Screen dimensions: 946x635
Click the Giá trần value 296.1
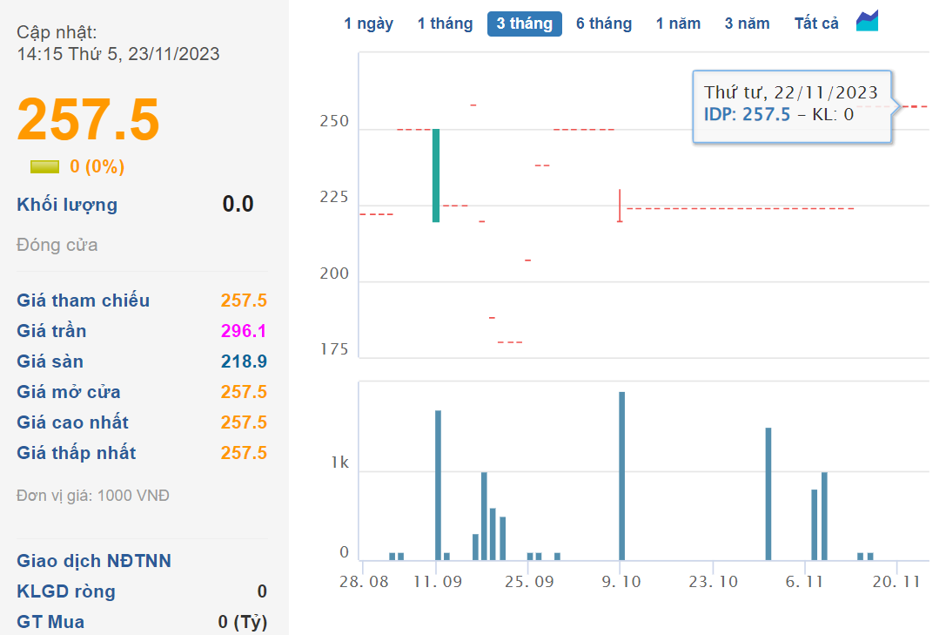pos(244,331)
